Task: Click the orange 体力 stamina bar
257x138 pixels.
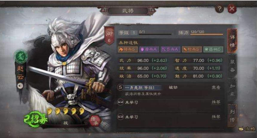Action: [x=207, y=35]
